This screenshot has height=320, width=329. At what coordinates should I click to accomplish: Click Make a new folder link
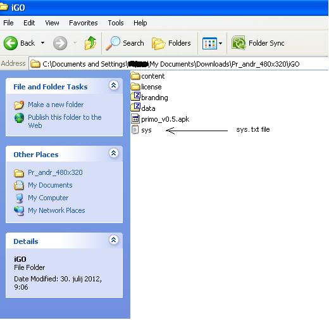pyautogui.click(x=56, y=105)
